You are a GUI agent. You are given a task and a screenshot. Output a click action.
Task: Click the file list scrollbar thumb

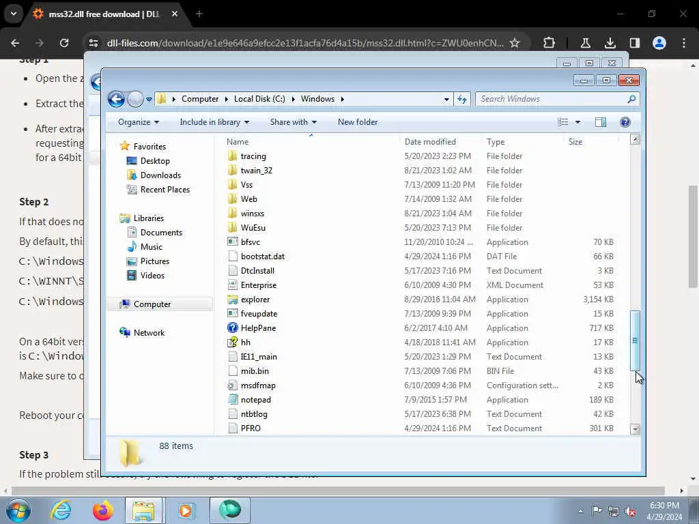pos(635,340)
